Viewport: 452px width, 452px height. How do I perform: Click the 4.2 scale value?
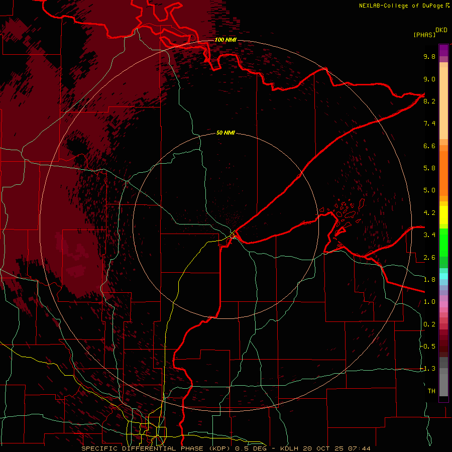point(429,213)
